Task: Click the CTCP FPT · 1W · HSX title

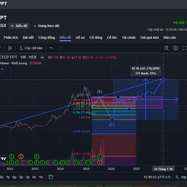Action: click(x=18, y=57)
